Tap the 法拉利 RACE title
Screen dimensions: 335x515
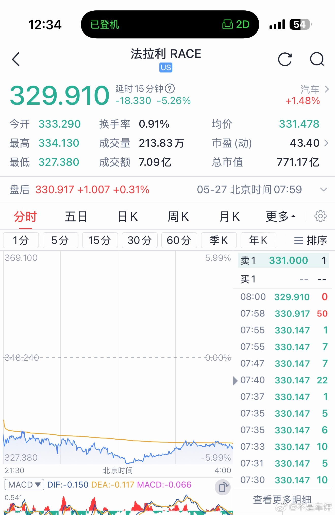[166, 54]
